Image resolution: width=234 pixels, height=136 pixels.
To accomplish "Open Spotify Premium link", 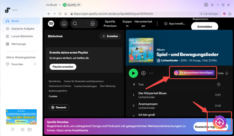I will [110, 24].
